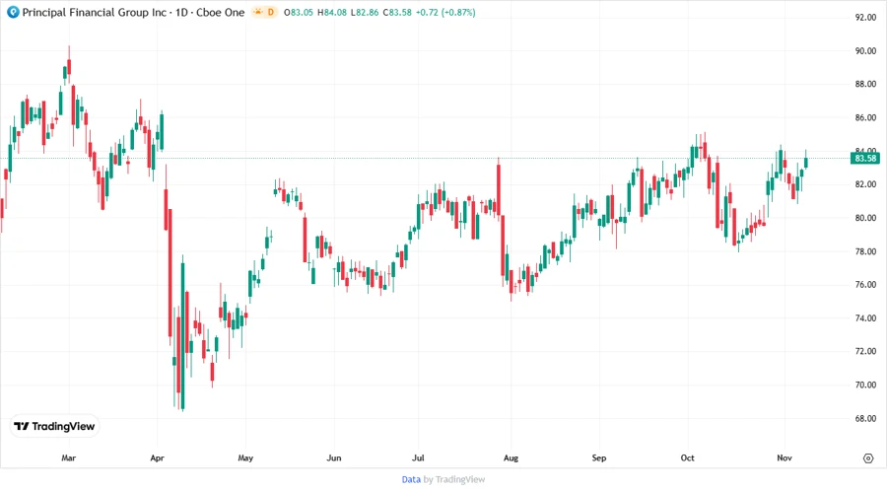The width and height of the screenshot is (887, 491).
Task: Click the May label on the time axis
Action: coord(245,457)
